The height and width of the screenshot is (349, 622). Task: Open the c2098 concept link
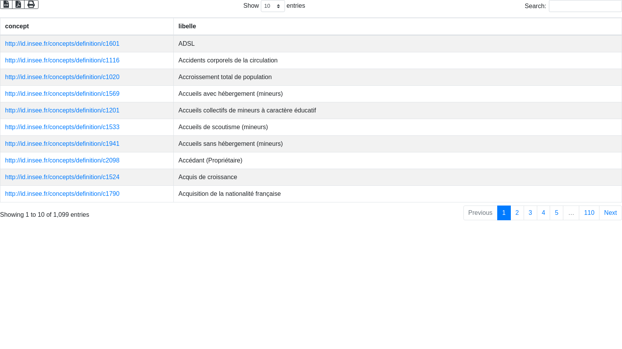click(x=62, y=161)
